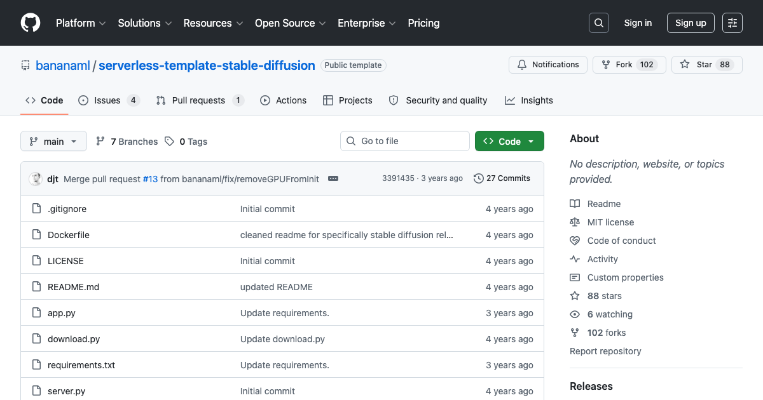Click the fork icon next to 102 forks
This screenshot has height=400, width=763.
click(x=575, y=333)
